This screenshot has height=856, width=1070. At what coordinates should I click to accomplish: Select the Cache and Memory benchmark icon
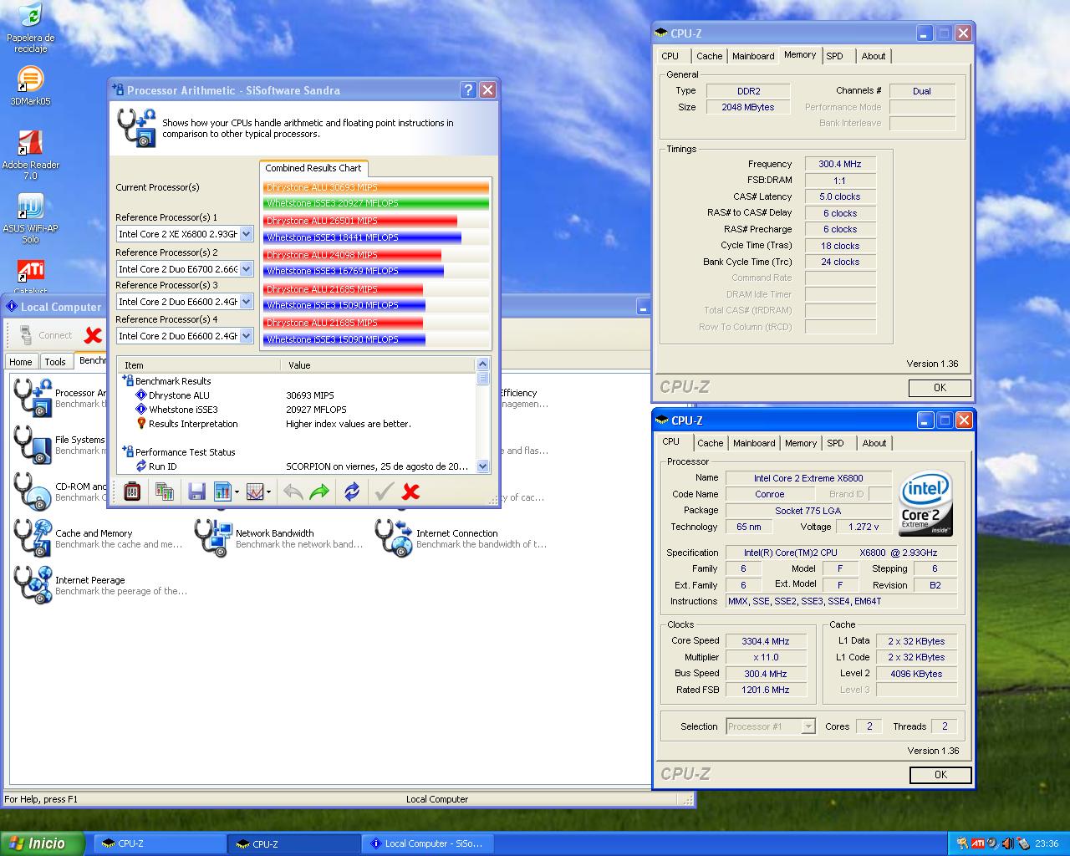click(33, 538)
